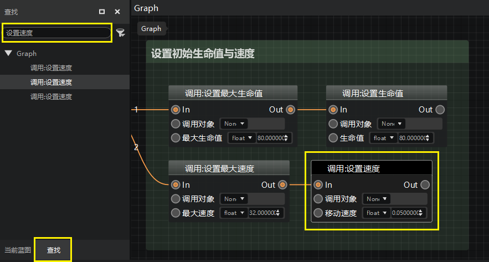Toggle the 移动速度 input pin
Screen dimensions: 489x262
click(318, 213)
